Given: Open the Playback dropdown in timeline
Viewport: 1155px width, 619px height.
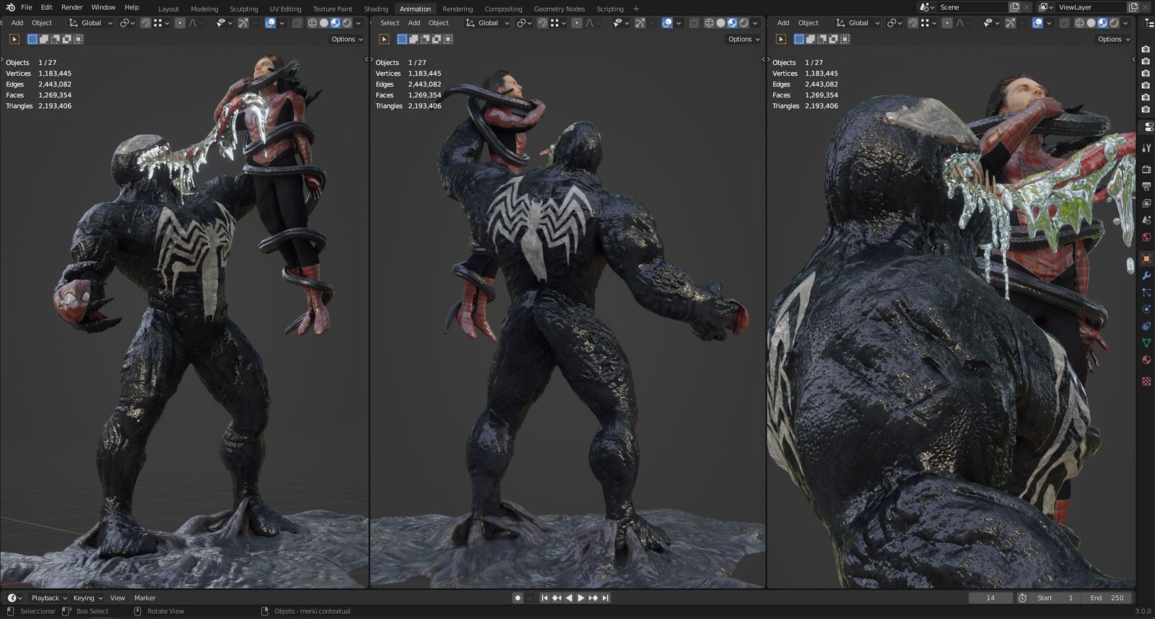Looking at the screenshot, I should pos(49,597).
